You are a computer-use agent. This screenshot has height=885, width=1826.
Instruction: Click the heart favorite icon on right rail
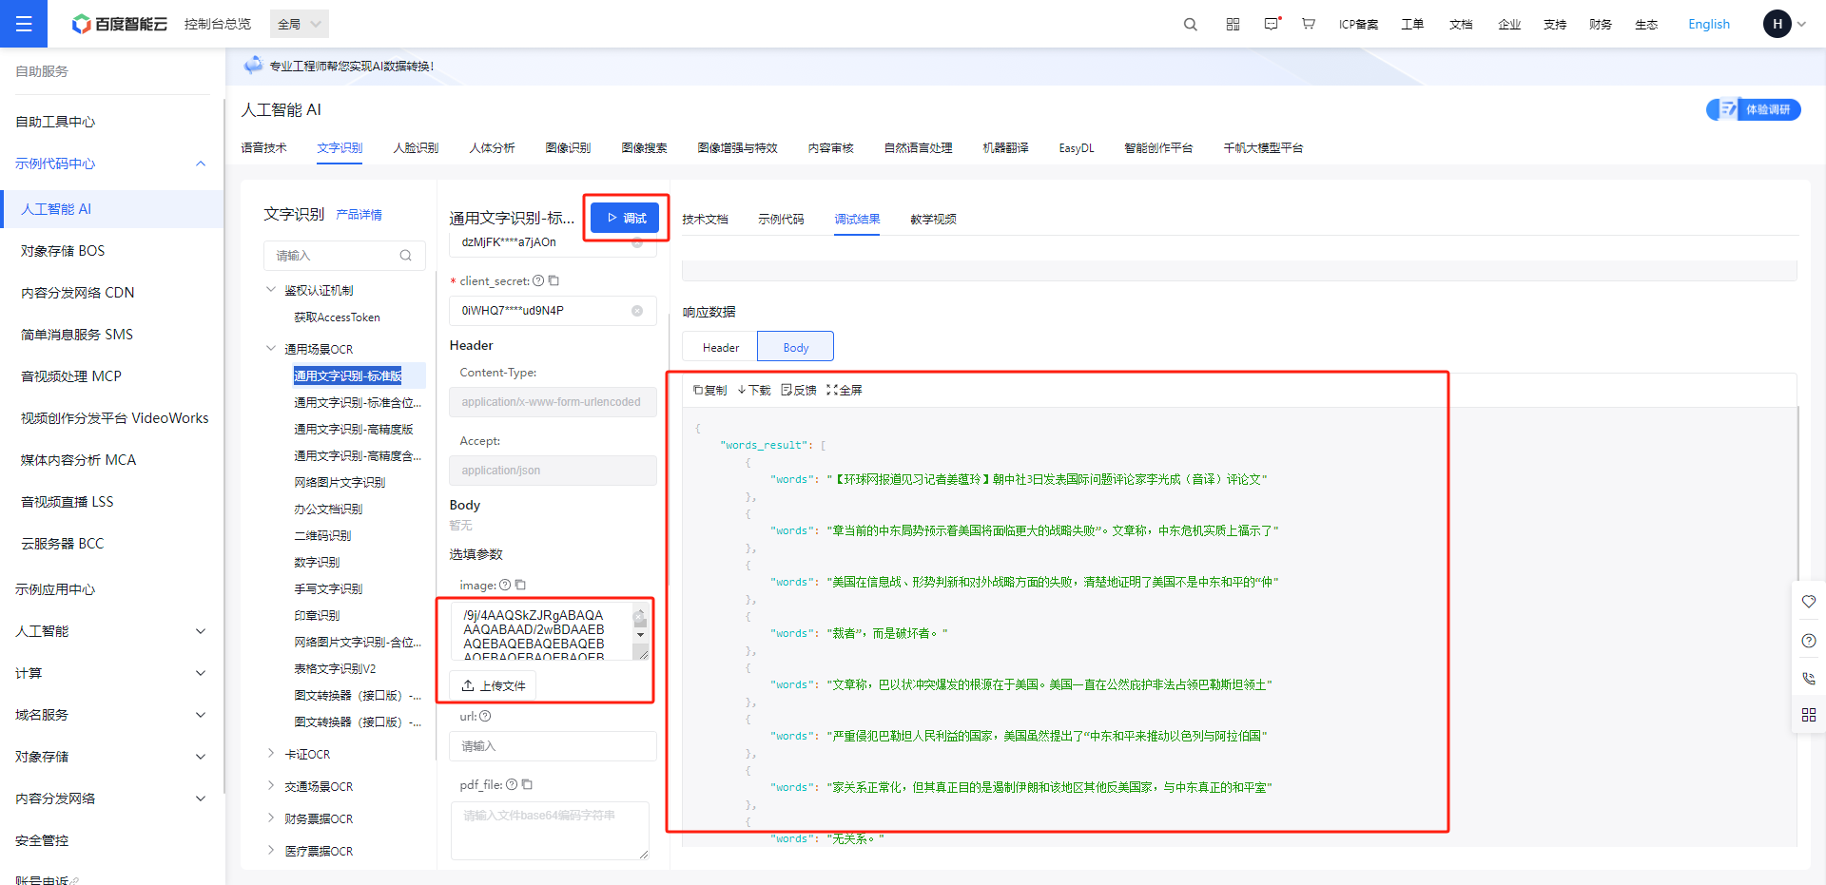pyautogui.click(x=1809, y=602)
